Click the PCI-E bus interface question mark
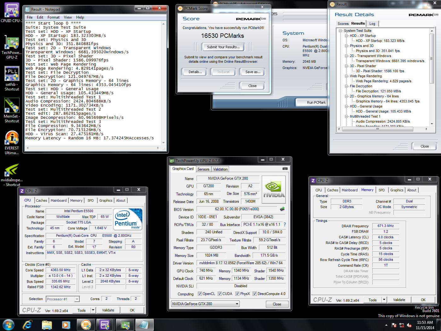Screen dimensions: 441x331 (285, 224)
